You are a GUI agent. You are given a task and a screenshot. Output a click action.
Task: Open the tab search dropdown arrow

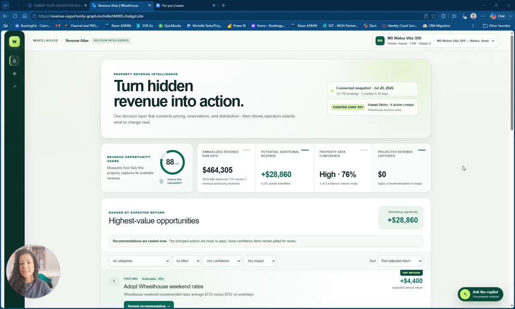tap(5, 6)
